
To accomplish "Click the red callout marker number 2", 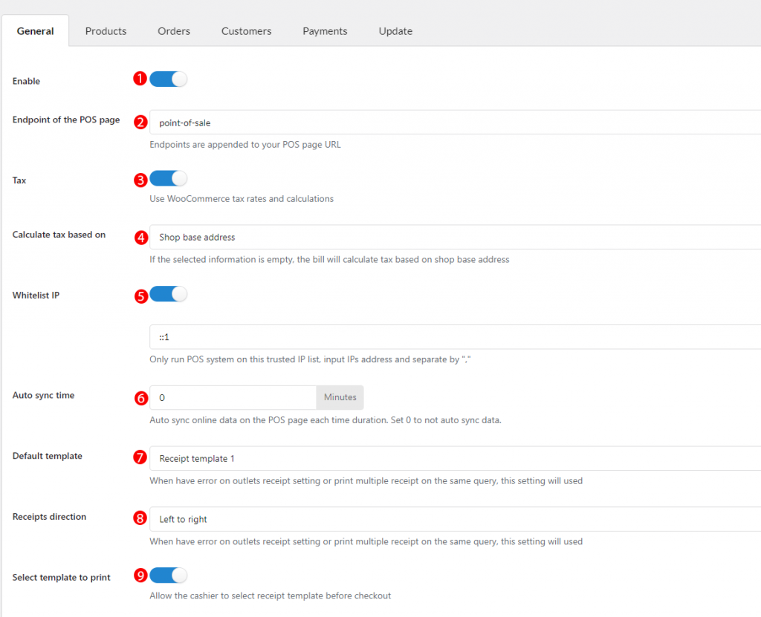I will tap(140, 122).
